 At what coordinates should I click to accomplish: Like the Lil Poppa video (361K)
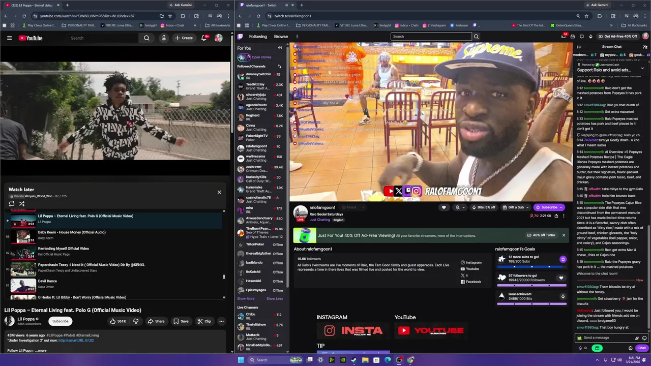tap(118, 321)
